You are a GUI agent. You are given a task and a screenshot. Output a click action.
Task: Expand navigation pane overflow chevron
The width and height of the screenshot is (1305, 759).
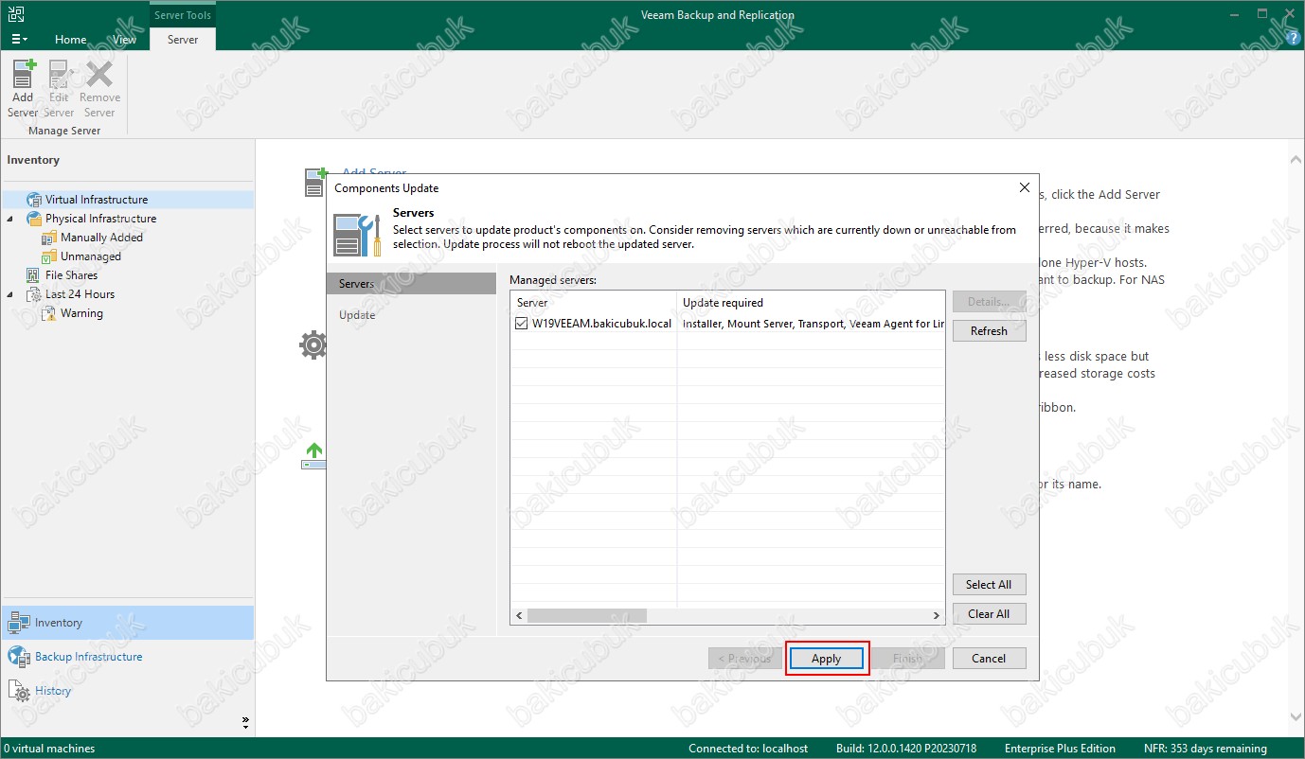245,722
